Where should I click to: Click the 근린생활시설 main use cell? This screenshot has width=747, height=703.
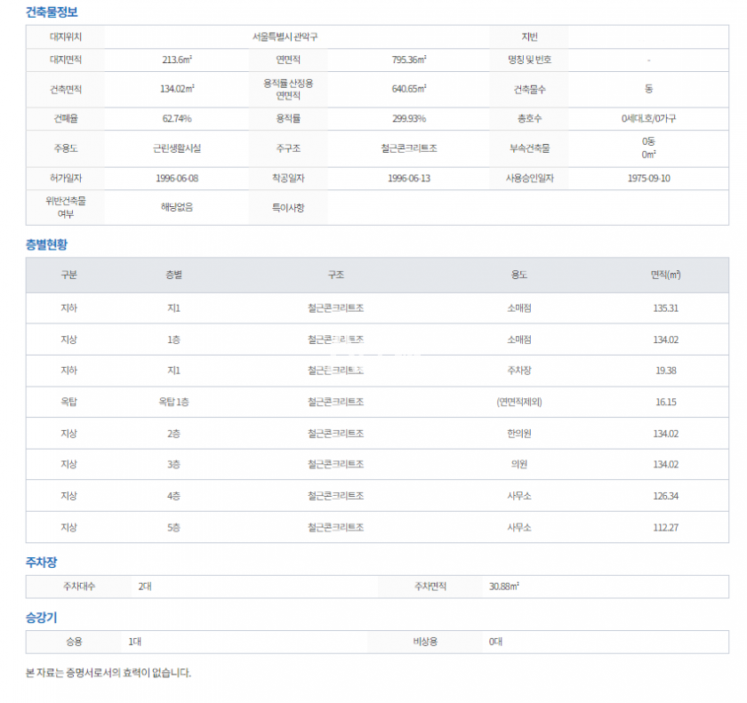point(177,148)
